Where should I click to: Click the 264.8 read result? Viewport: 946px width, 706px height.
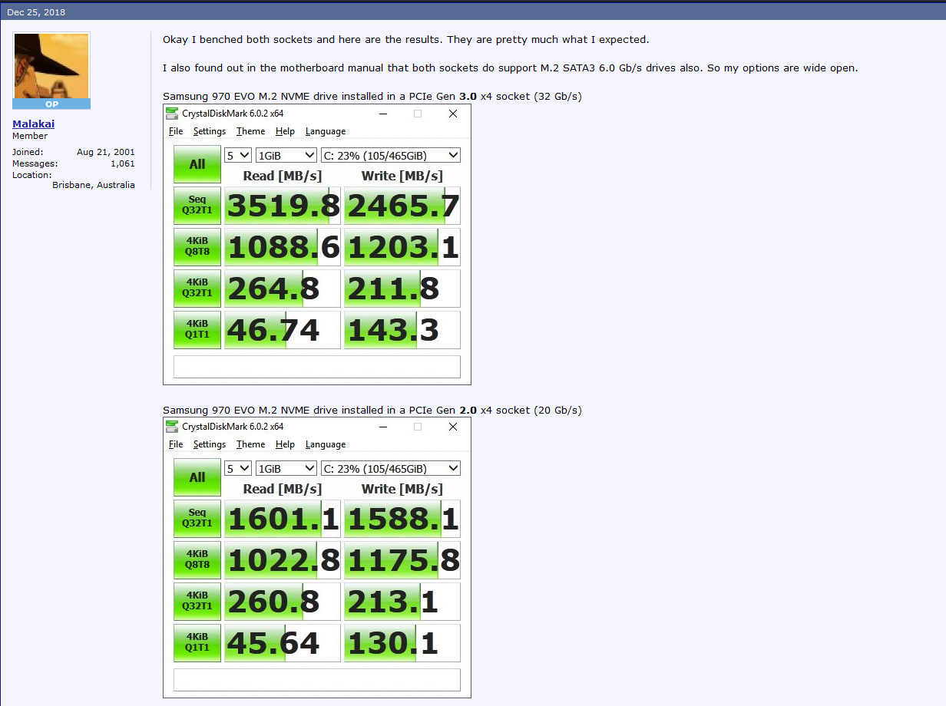(x=283, y=289)
